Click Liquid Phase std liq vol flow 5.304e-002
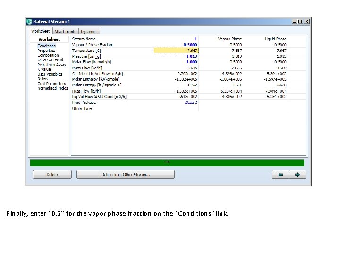The height and width of the screenshot is (255, 340). tap(277, 74)
